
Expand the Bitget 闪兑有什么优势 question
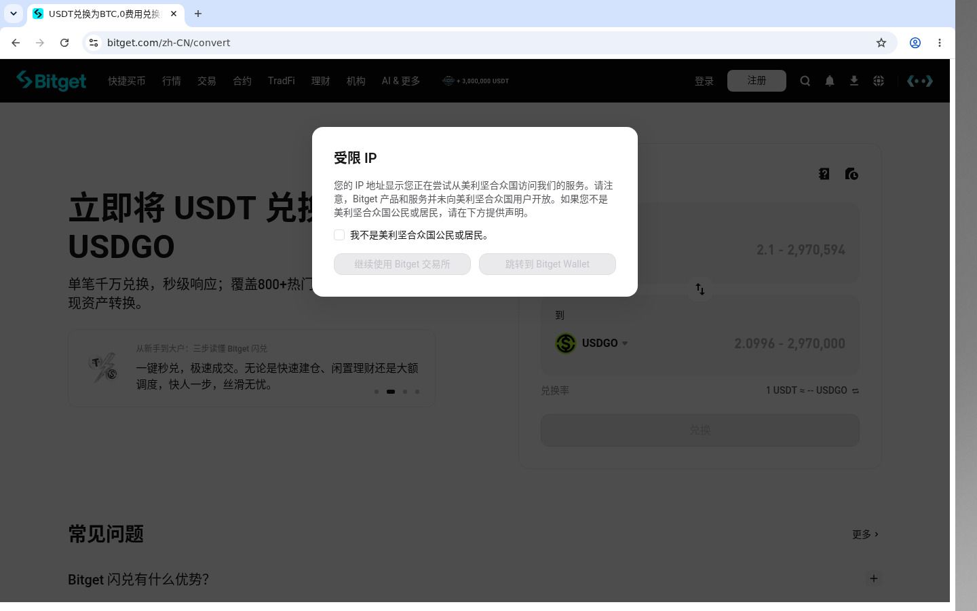coord(874,578)
